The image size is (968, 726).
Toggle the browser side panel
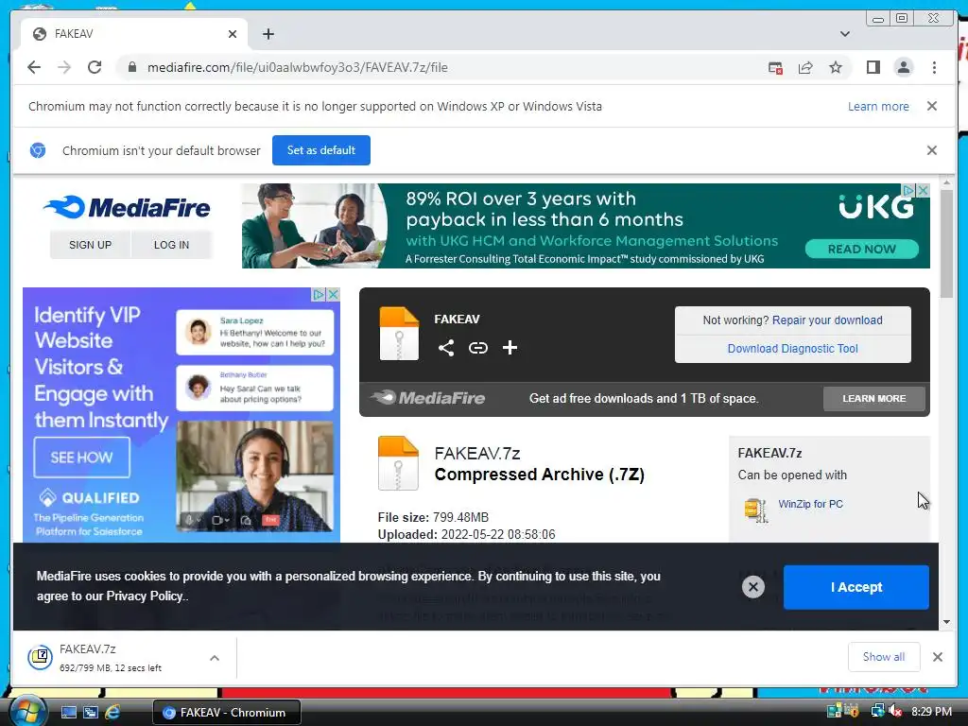(x=873, y=67)
